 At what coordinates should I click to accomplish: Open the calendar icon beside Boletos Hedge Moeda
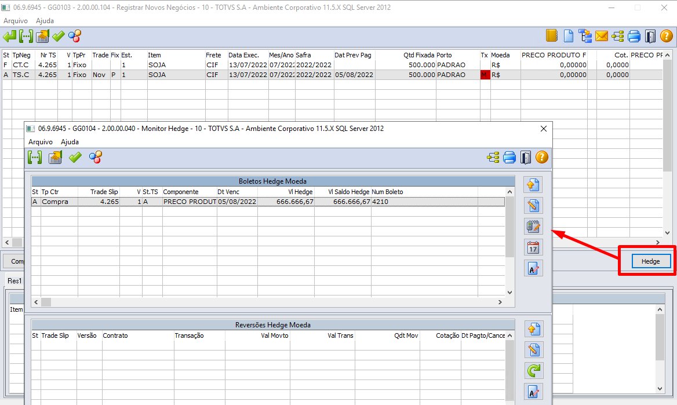[x=533, y=247]
